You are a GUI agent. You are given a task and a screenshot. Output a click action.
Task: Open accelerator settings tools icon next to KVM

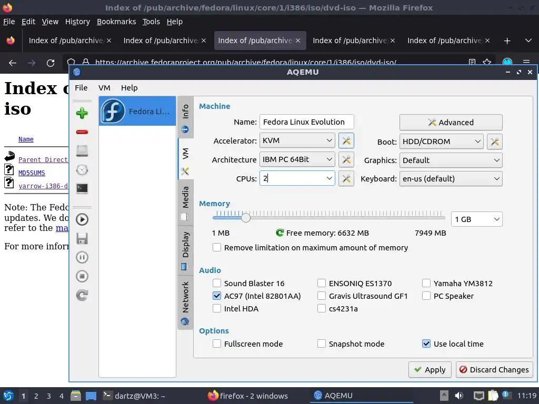click(346, 141)
